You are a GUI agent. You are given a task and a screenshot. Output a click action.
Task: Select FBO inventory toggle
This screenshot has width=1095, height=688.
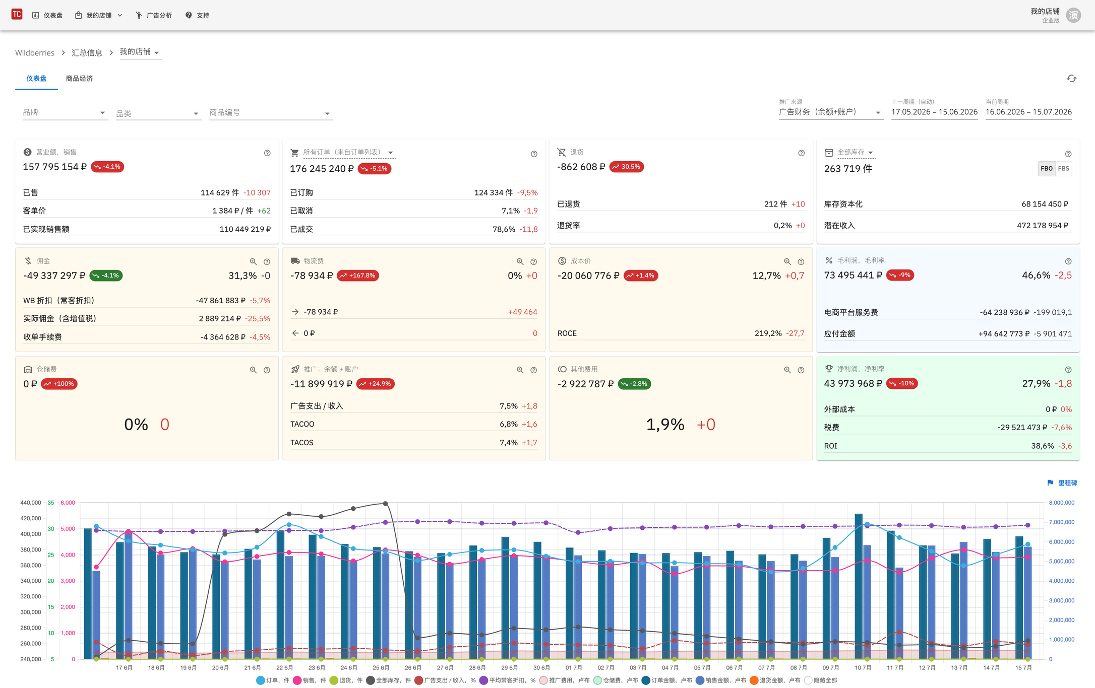point(1047,169)
